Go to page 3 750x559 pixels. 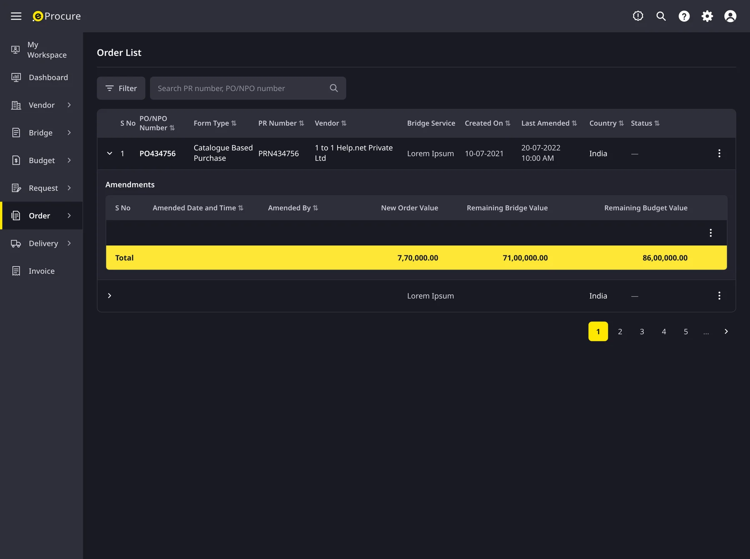[x=642, y=331]
